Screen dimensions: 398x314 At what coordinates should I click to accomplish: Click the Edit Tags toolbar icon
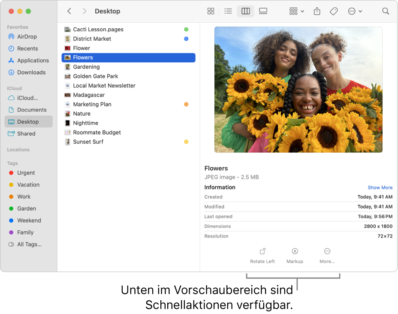point(334,11)
